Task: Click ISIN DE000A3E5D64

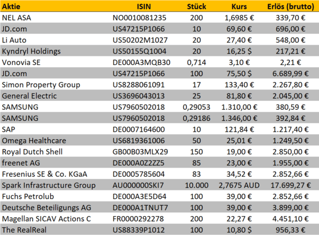Action: [x=139, y=196]
